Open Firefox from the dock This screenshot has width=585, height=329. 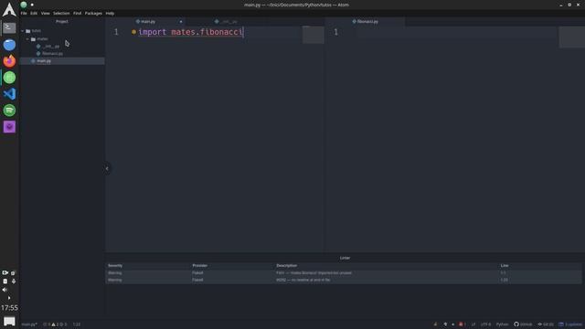point(9,61)
